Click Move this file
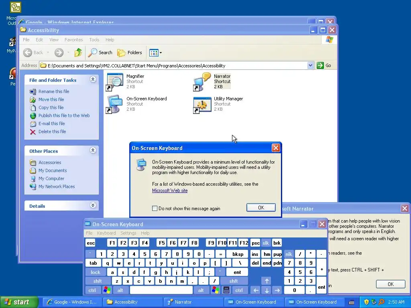Image resolution: width=411 pixels, height=308 pixels. click(x=51, y=99)
